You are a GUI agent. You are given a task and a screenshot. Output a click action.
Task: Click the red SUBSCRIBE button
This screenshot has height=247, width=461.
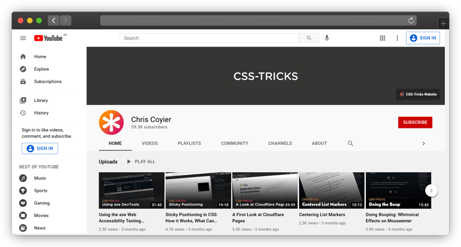pyautogui.click(x=415, y=122)
